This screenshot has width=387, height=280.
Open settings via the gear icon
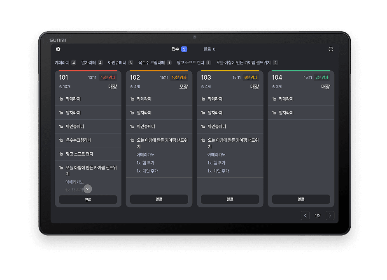tap(58, 49)
